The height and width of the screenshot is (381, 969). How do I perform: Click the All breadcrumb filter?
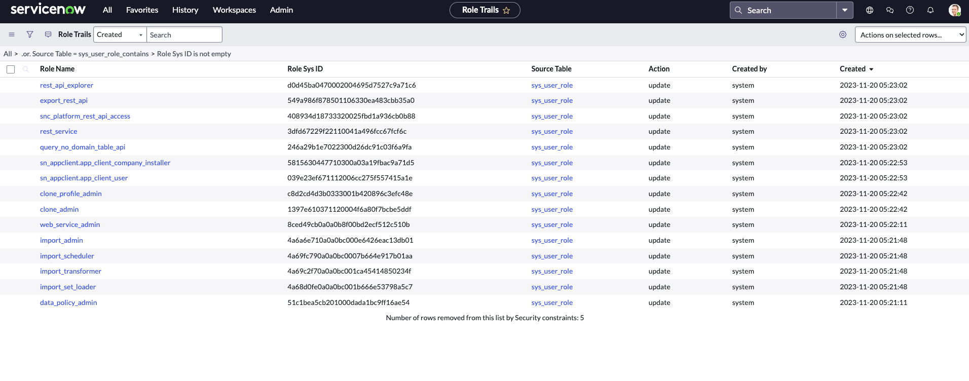(8, 54)
